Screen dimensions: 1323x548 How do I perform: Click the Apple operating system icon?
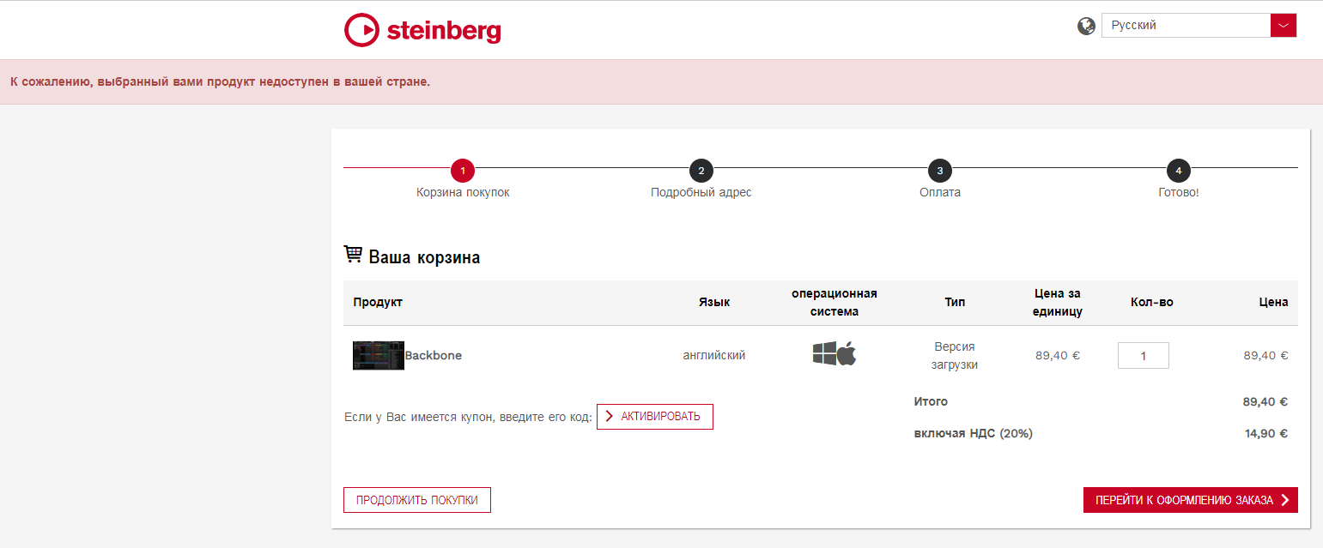pyautogui.click(x=847, y=353)
